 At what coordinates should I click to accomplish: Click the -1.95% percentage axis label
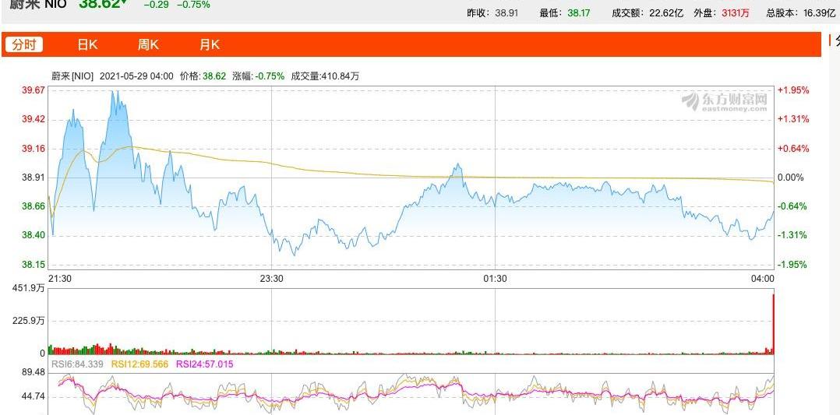[x=792, y=265]
